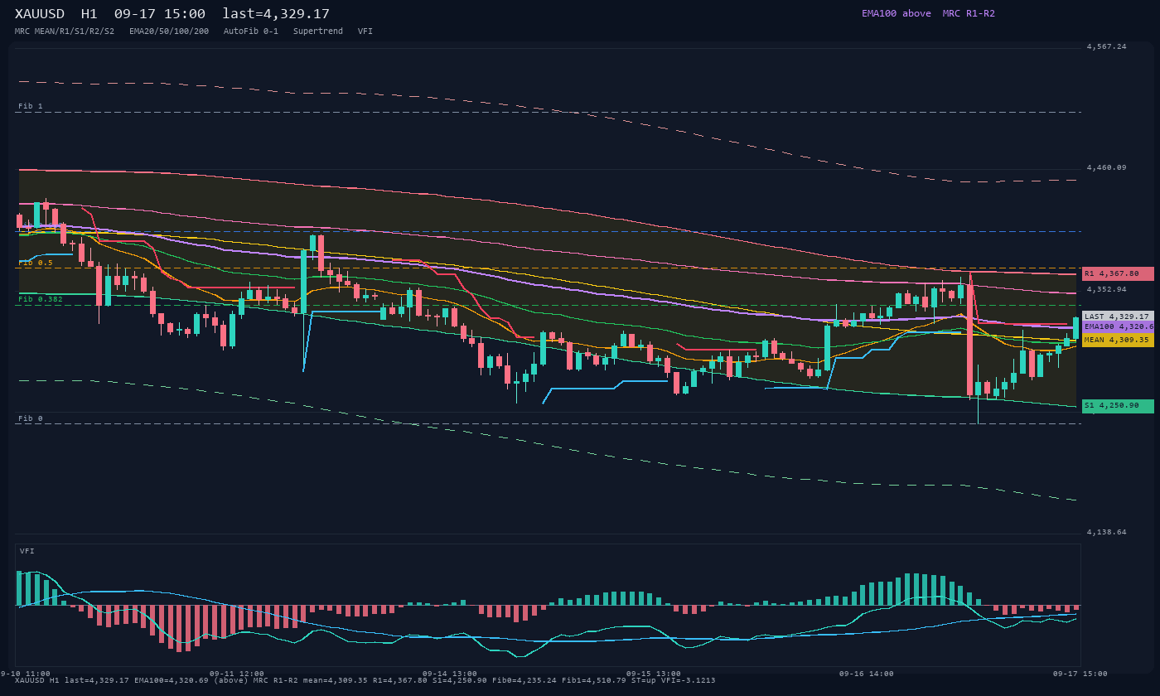Click the last=4,329.17 header value
The height and width of the screenshot is (696, 1160).
pyautogui.click(x=276, y=14)
